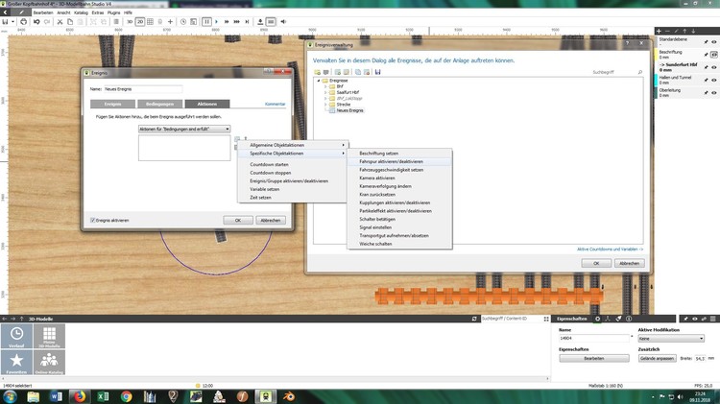The height and width of the screenshot is (404, 720).
Task: Click cyan color swatch of Hallen und Tunnel
Action: click(657, 80)
